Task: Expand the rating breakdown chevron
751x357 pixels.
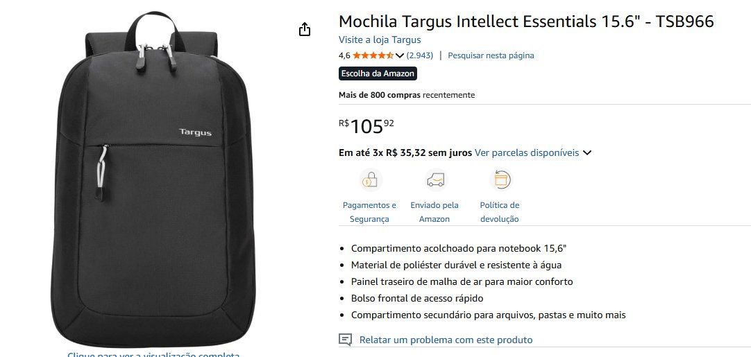Action: pyautogui.click(x=400, y=55)
